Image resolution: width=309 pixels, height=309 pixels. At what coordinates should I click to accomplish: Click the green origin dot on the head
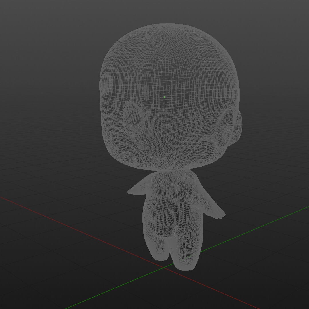(x=164, y=97)
